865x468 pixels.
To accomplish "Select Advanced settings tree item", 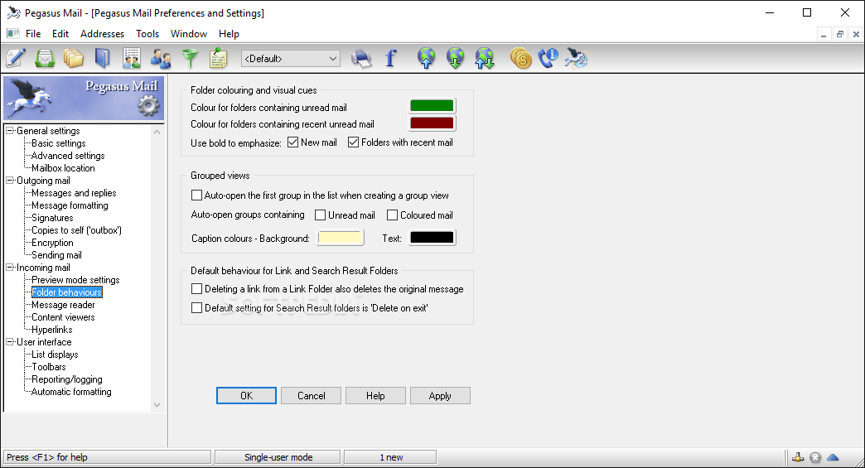I will point(68,156).
